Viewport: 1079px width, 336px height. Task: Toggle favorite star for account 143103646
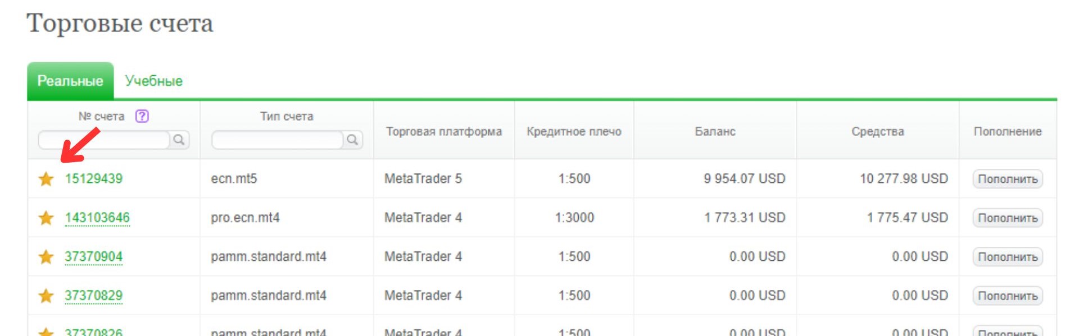tap(46, 218)
